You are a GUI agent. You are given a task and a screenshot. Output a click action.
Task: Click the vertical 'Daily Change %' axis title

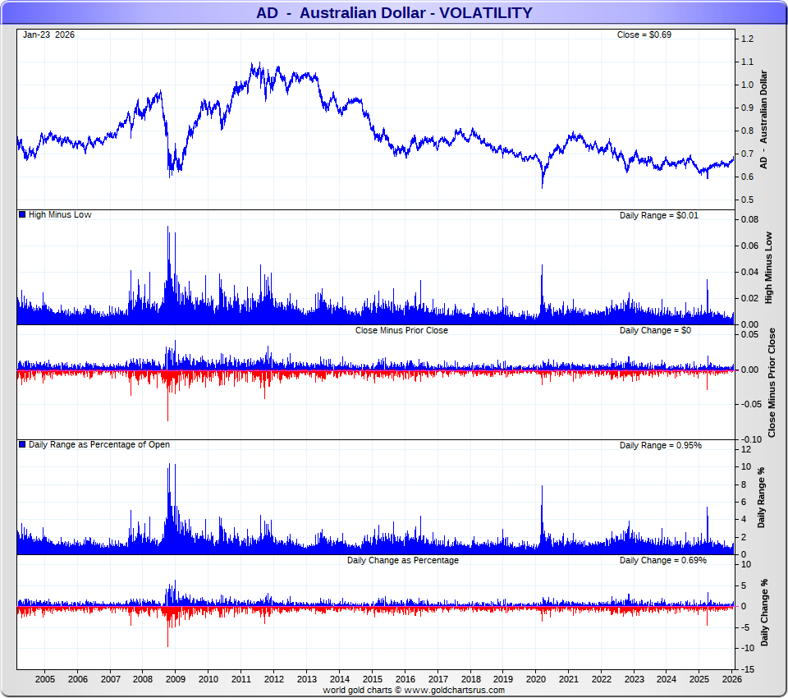point(764,613)
